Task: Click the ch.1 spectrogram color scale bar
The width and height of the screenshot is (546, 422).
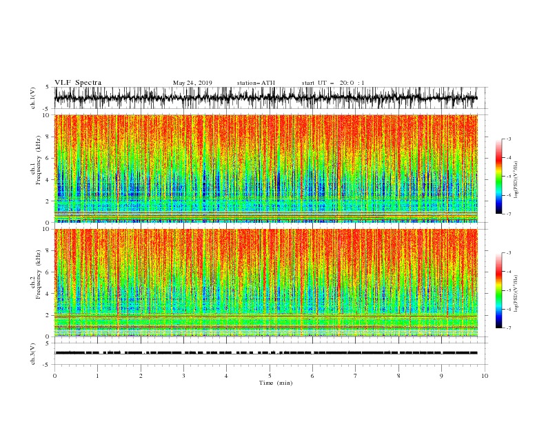Action: (498, 177)
